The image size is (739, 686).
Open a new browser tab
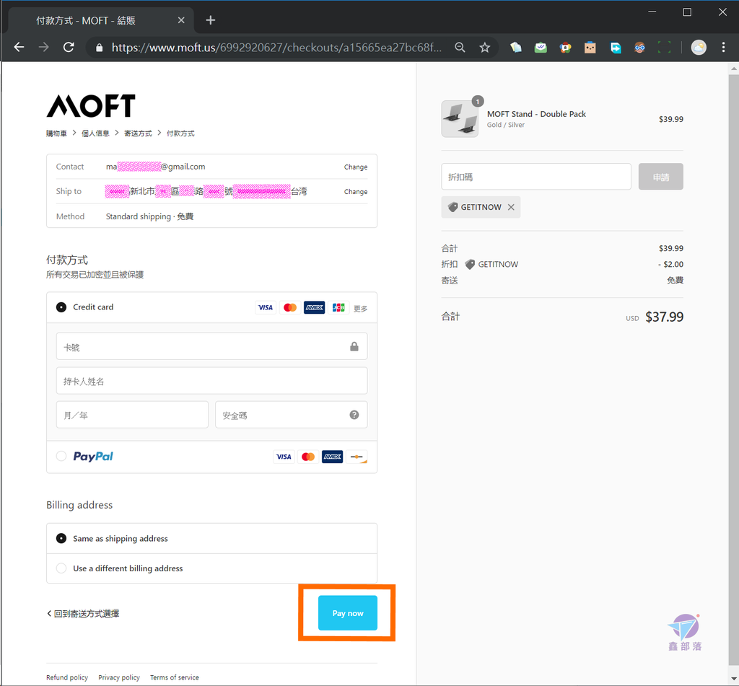point(211,20)
